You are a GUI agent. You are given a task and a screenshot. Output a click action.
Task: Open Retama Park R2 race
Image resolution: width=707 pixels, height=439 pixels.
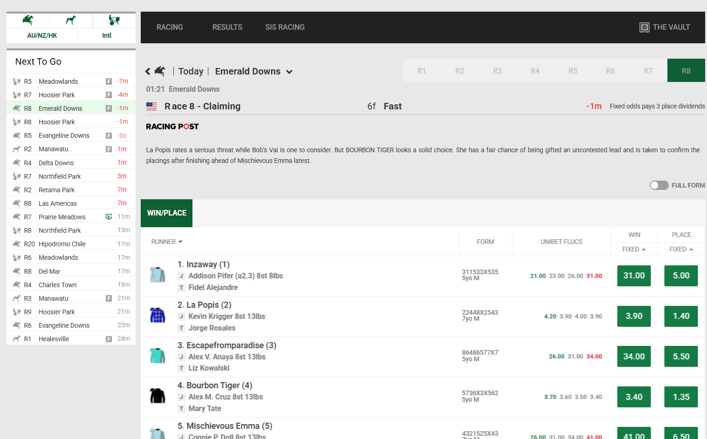click(71, 190)
